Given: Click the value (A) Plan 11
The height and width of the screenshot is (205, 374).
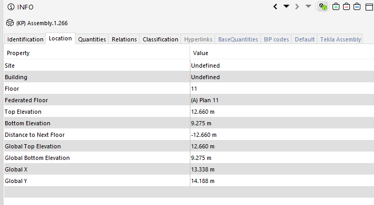Looking at the screenshot, I should click(205, 100).
